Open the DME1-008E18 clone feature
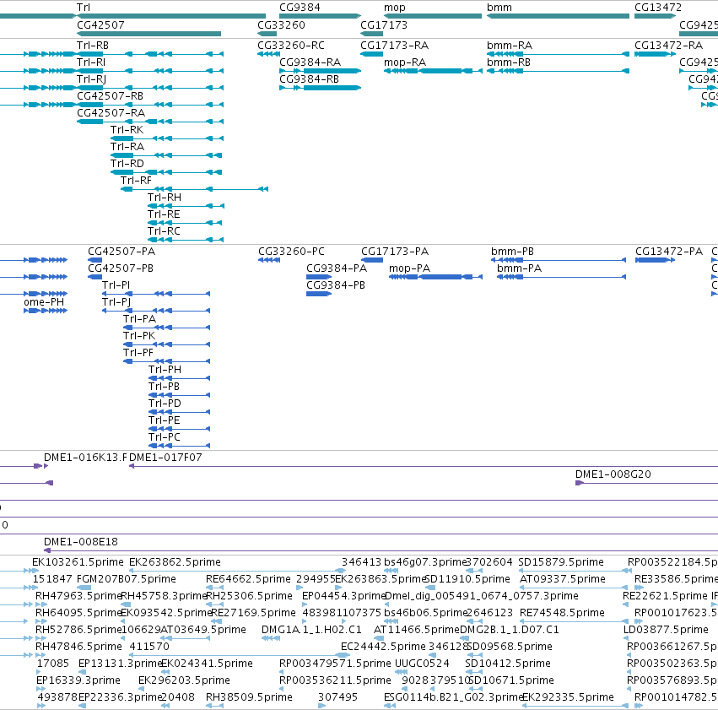Screen dimensions: 718x710 click(x=81, y=542)
